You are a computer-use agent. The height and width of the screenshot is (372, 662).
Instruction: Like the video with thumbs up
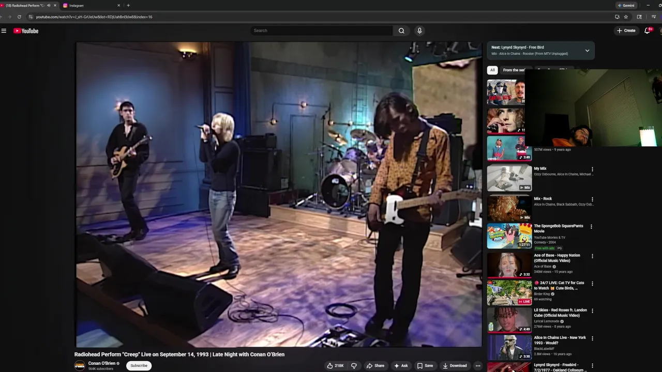[330, 366]
